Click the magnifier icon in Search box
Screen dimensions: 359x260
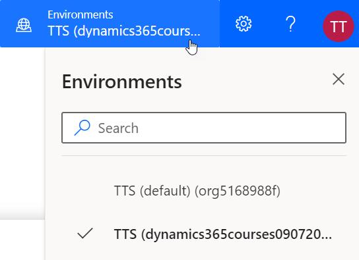point(82,128)
